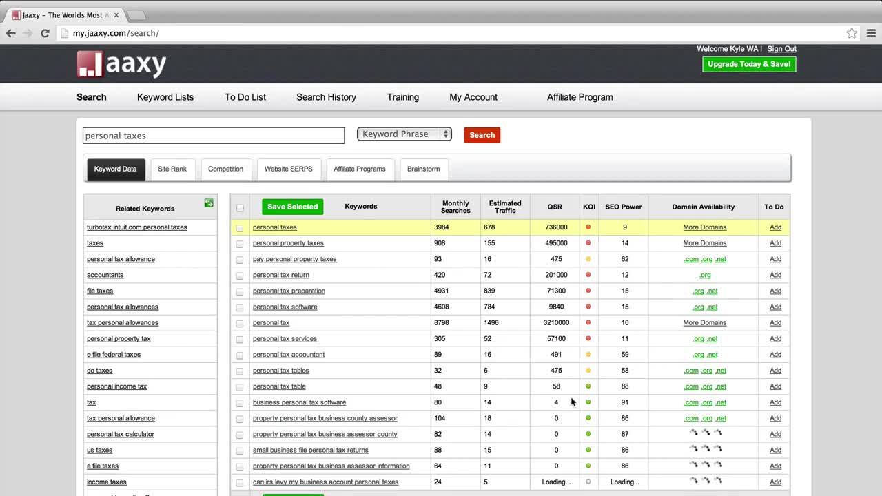
Task: Check the box for personal tax return
Action: tap(240, 276)
